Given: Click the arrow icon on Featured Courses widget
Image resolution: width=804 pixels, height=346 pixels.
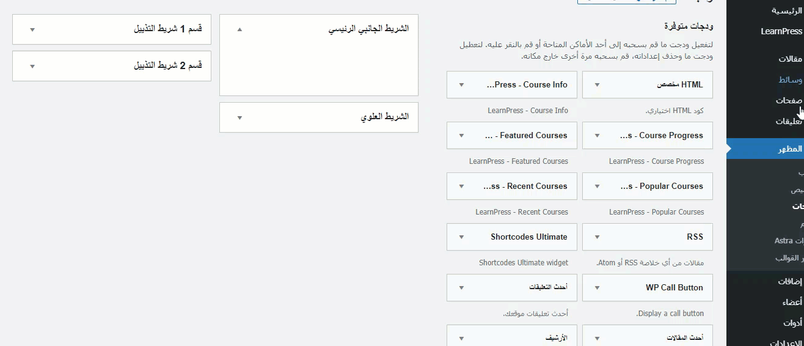Looking at the screenshot, I should click(x=461, y=136).
